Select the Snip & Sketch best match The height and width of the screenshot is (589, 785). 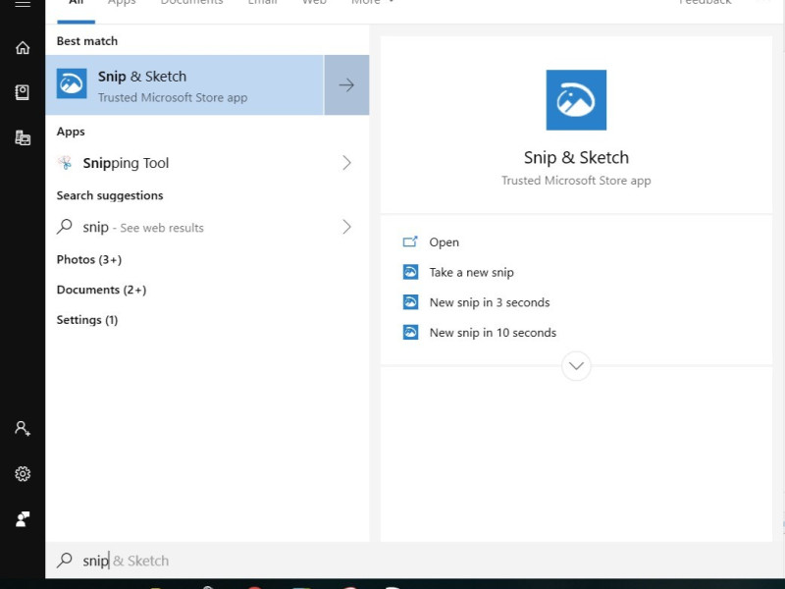pyautogui.click(x=184, y=85)
